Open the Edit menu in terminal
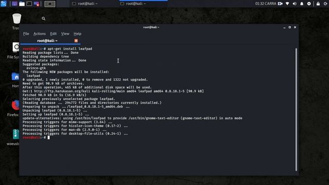This screenshot has width=329, height=185. (53, 33)
